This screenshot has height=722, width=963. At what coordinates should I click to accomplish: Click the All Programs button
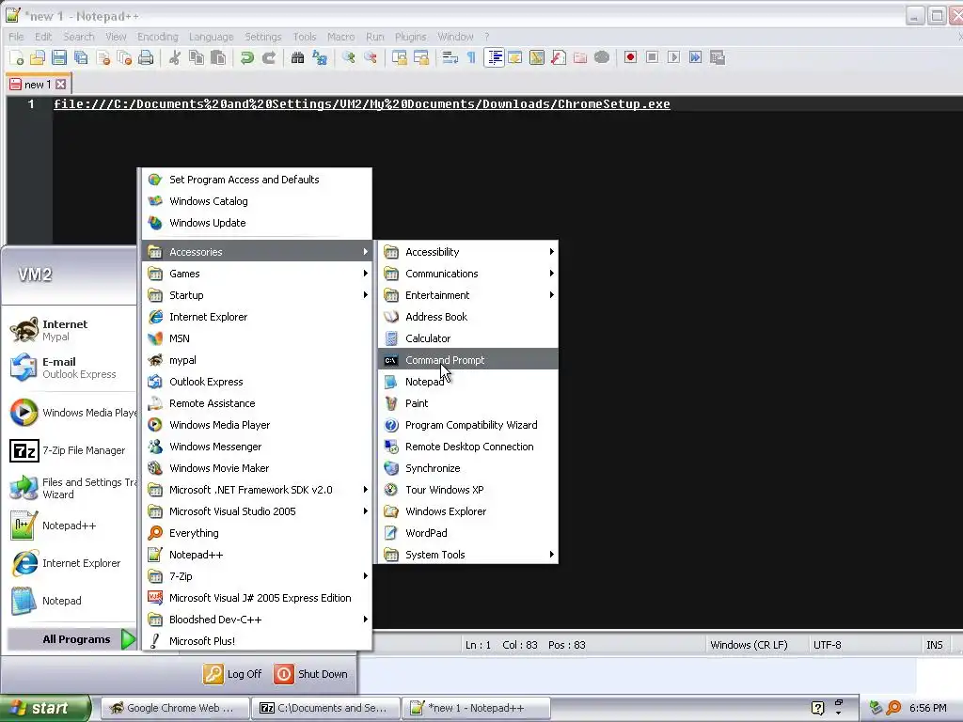71,639
